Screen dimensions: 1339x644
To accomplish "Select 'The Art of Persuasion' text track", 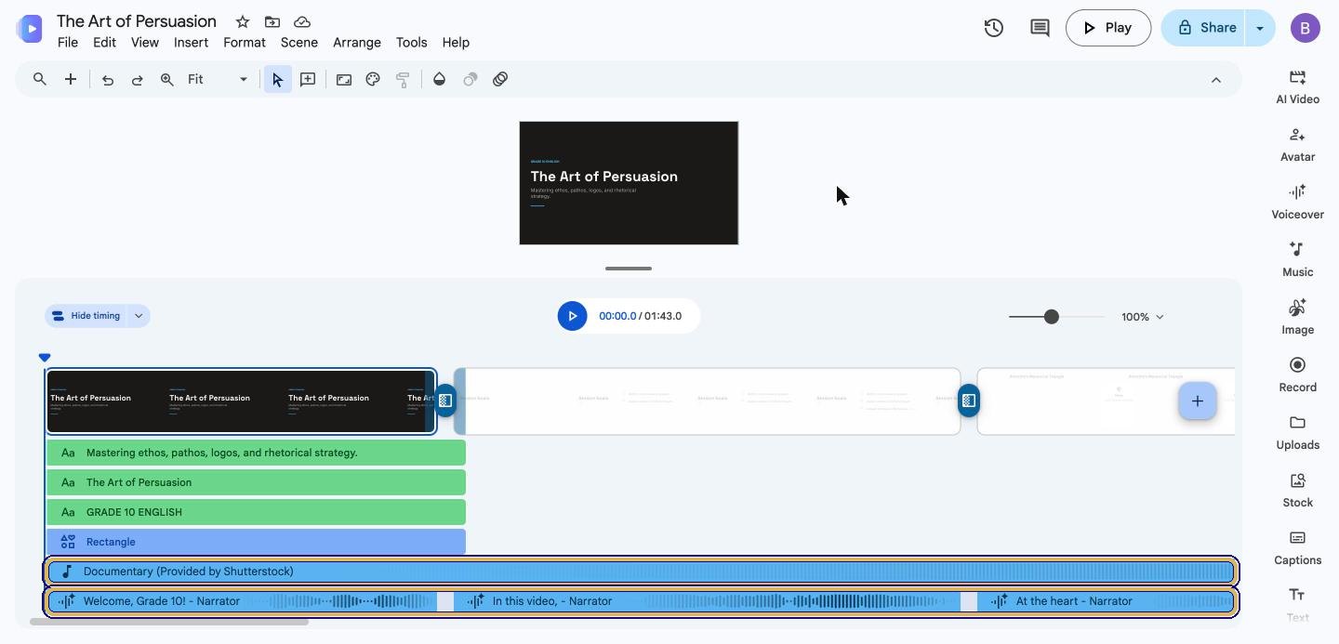I will point(257,482).
